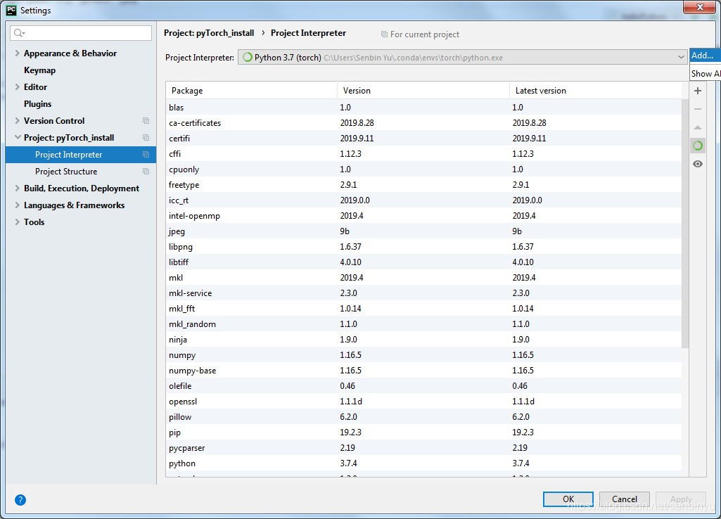The height and width of the screenshot is (519, 721).
Task: Click the project icon beside Project Structure
Action: [x=146, y=172]
